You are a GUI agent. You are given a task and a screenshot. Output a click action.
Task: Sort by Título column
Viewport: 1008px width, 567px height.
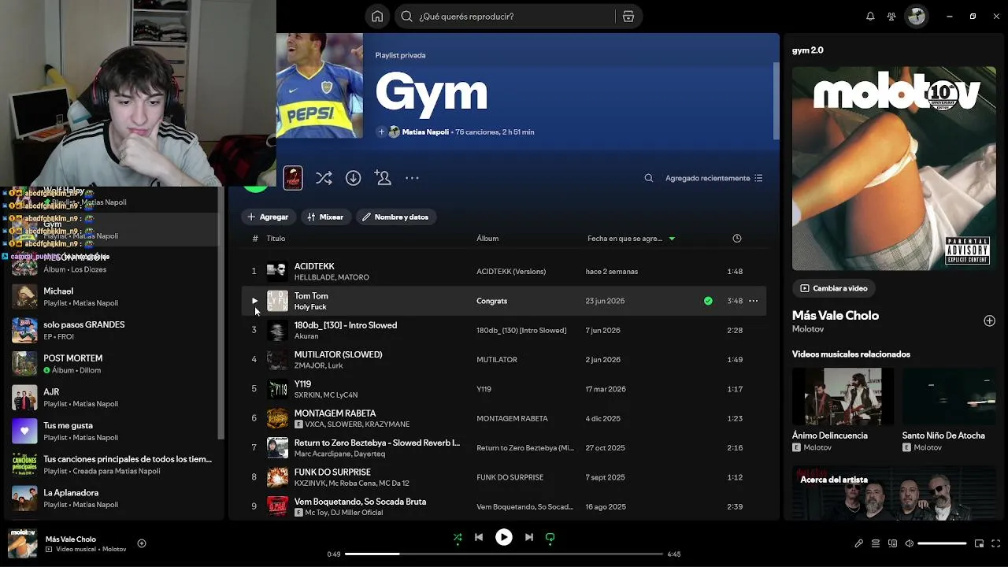276,239
